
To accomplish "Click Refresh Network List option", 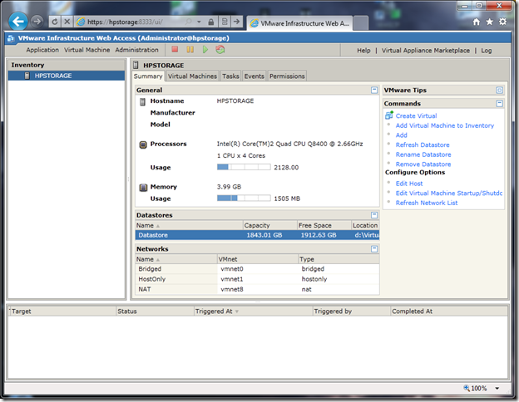I will coord(427,203).
